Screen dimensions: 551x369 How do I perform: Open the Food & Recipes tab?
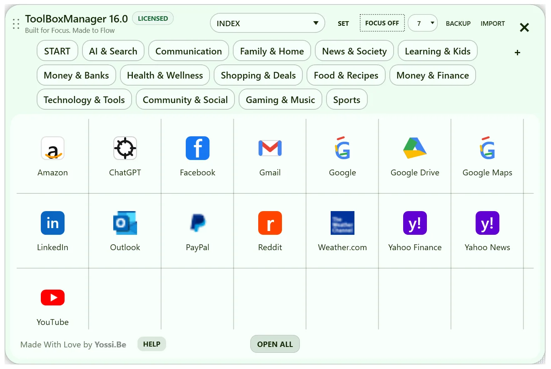tap(346, 75)
